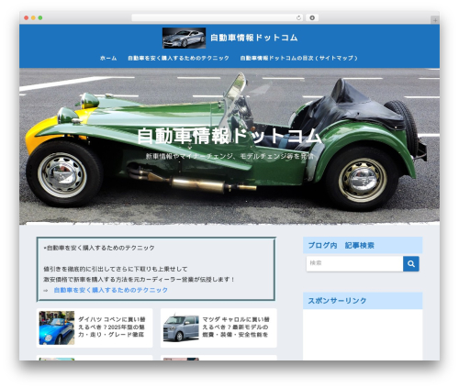Click the スポンサーリンク heading
The image size is (459, 388).
point(337,301)
